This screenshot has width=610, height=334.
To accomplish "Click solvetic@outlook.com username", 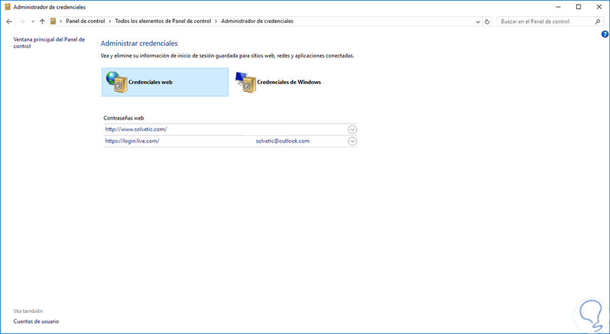I will (x=283, y=141).
